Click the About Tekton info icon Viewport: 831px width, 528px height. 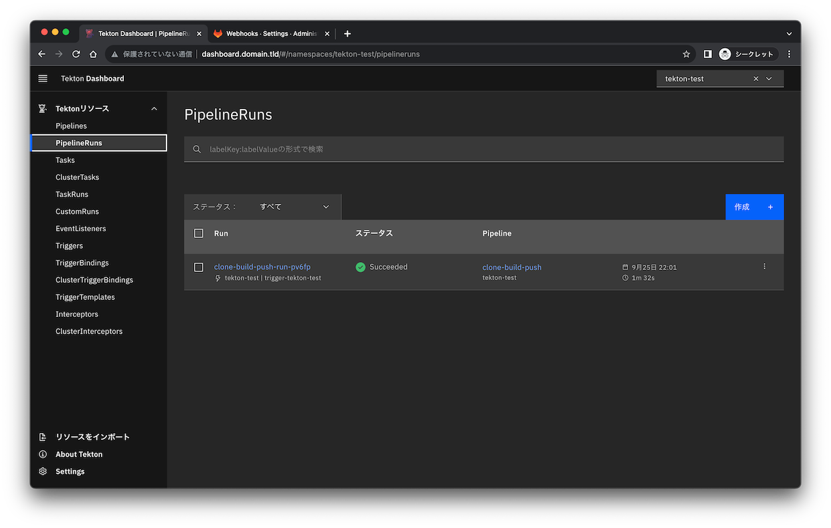[43, 454]
